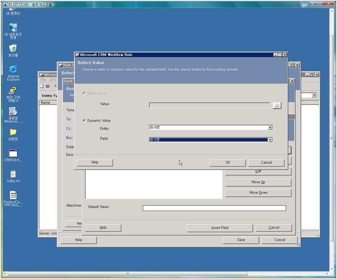Click the white field list box

click(x=154, y=184)
